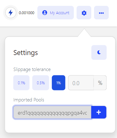Click the Slippage tolerance label

32,69
